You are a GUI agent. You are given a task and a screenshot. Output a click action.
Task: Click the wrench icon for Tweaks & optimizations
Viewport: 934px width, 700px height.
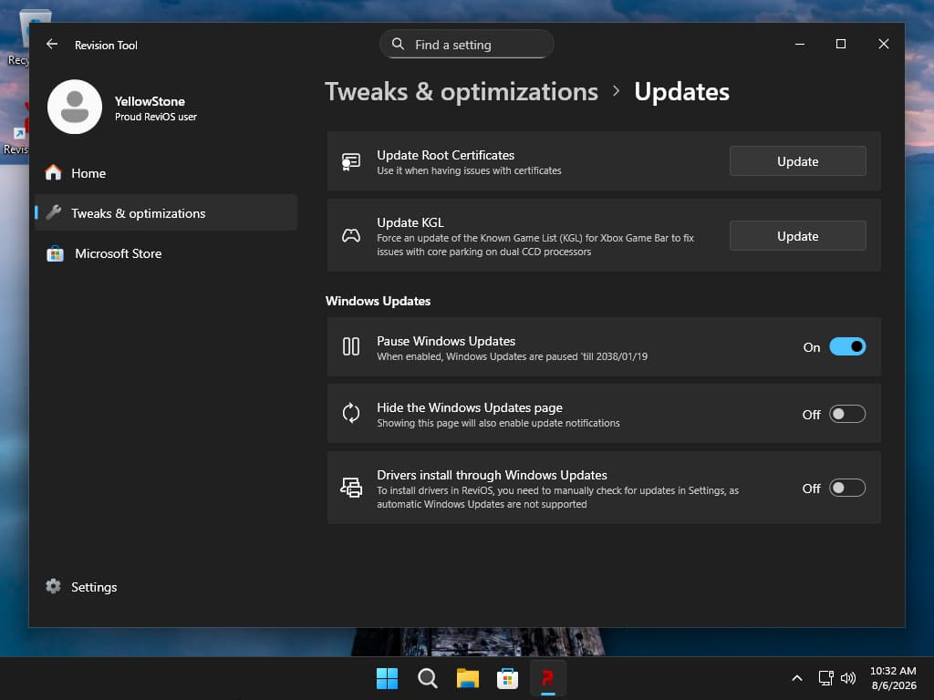[x=54, y=212]
